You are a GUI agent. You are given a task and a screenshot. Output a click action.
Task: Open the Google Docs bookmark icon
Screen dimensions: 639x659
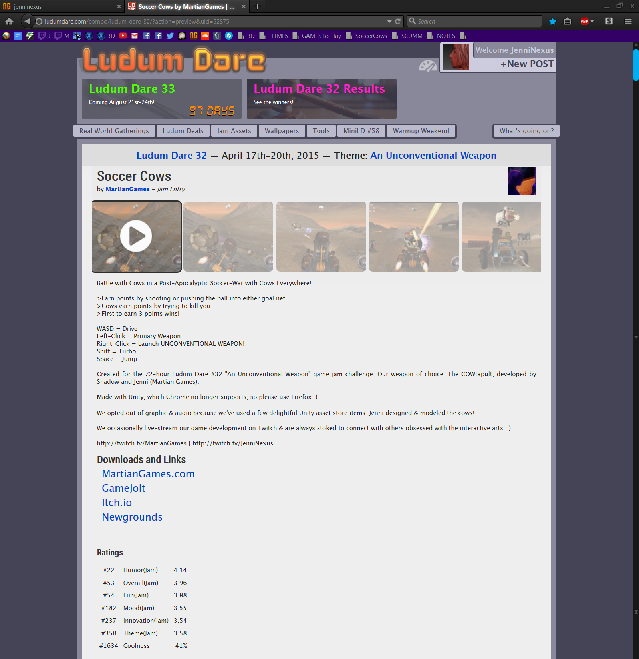click(18, 36)
